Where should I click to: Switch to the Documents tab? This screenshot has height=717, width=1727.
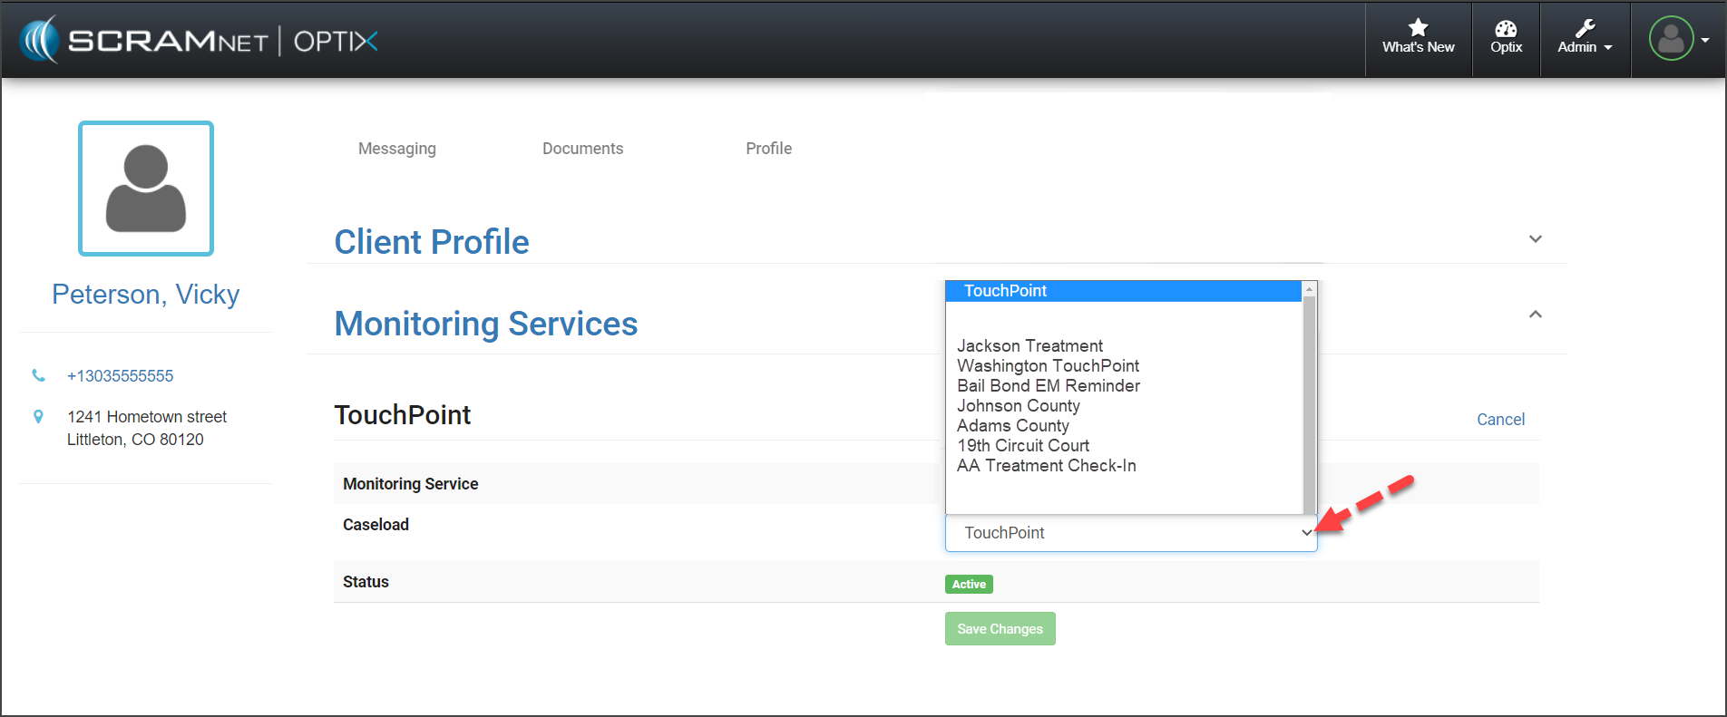tap(582, 149)
